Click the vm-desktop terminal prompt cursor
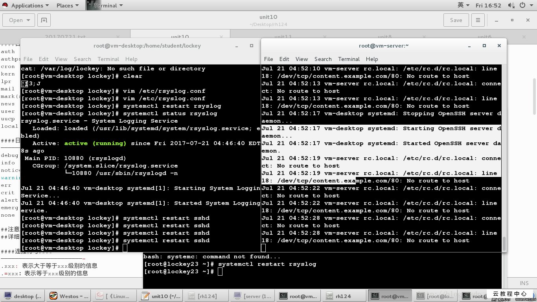 (x=125, y=248)
